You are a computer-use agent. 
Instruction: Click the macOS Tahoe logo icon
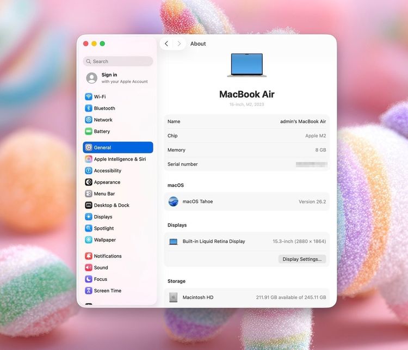pos(174,201)
